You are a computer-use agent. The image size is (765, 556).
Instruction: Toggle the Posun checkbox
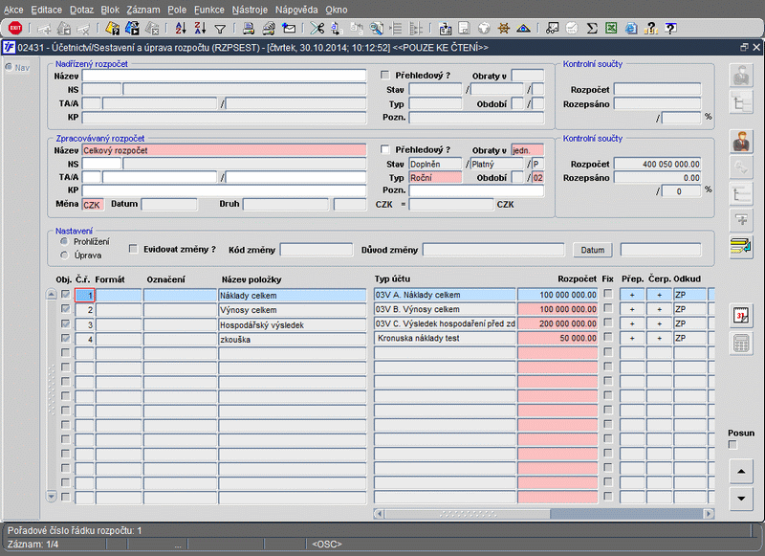[x=733, y=445]
